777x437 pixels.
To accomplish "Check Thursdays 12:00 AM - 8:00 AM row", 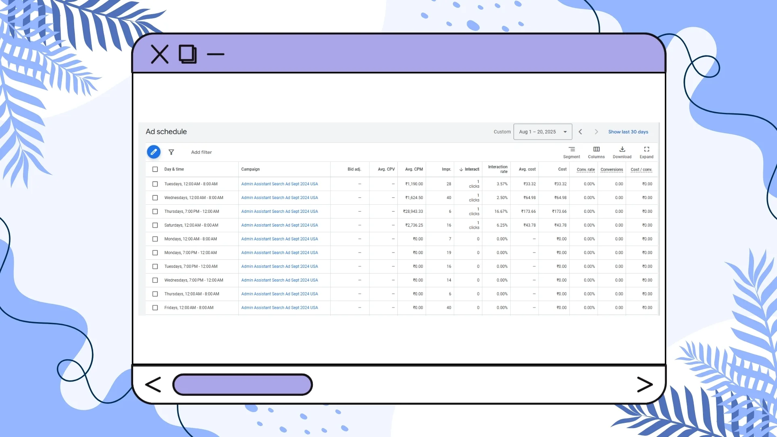I will pyautogui.click(x=155, y=294).
